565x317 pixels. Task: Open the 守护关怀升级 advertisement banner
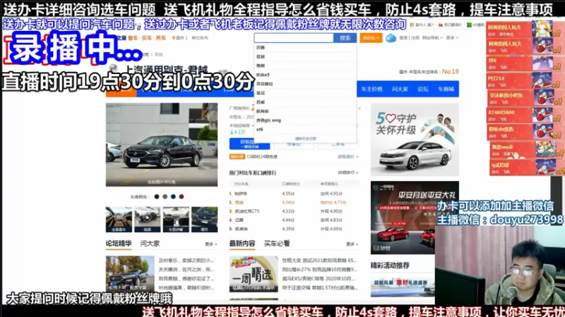coord(415,139)
